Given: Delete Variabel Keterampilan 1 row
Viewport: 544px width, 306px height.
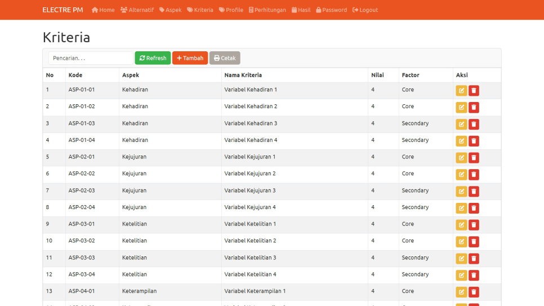Looking at the screenshot, I should tap(474, 292).
